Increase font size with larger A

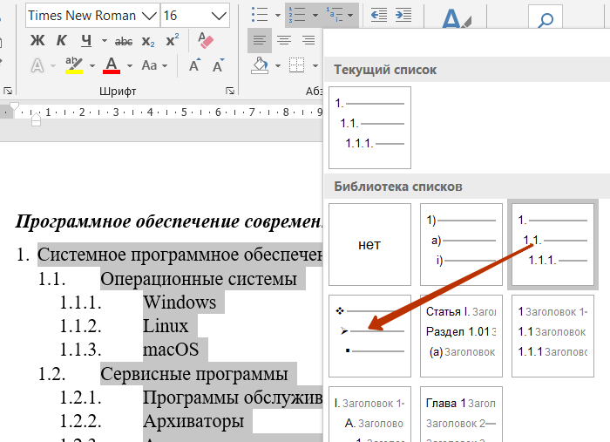(195, 65)
